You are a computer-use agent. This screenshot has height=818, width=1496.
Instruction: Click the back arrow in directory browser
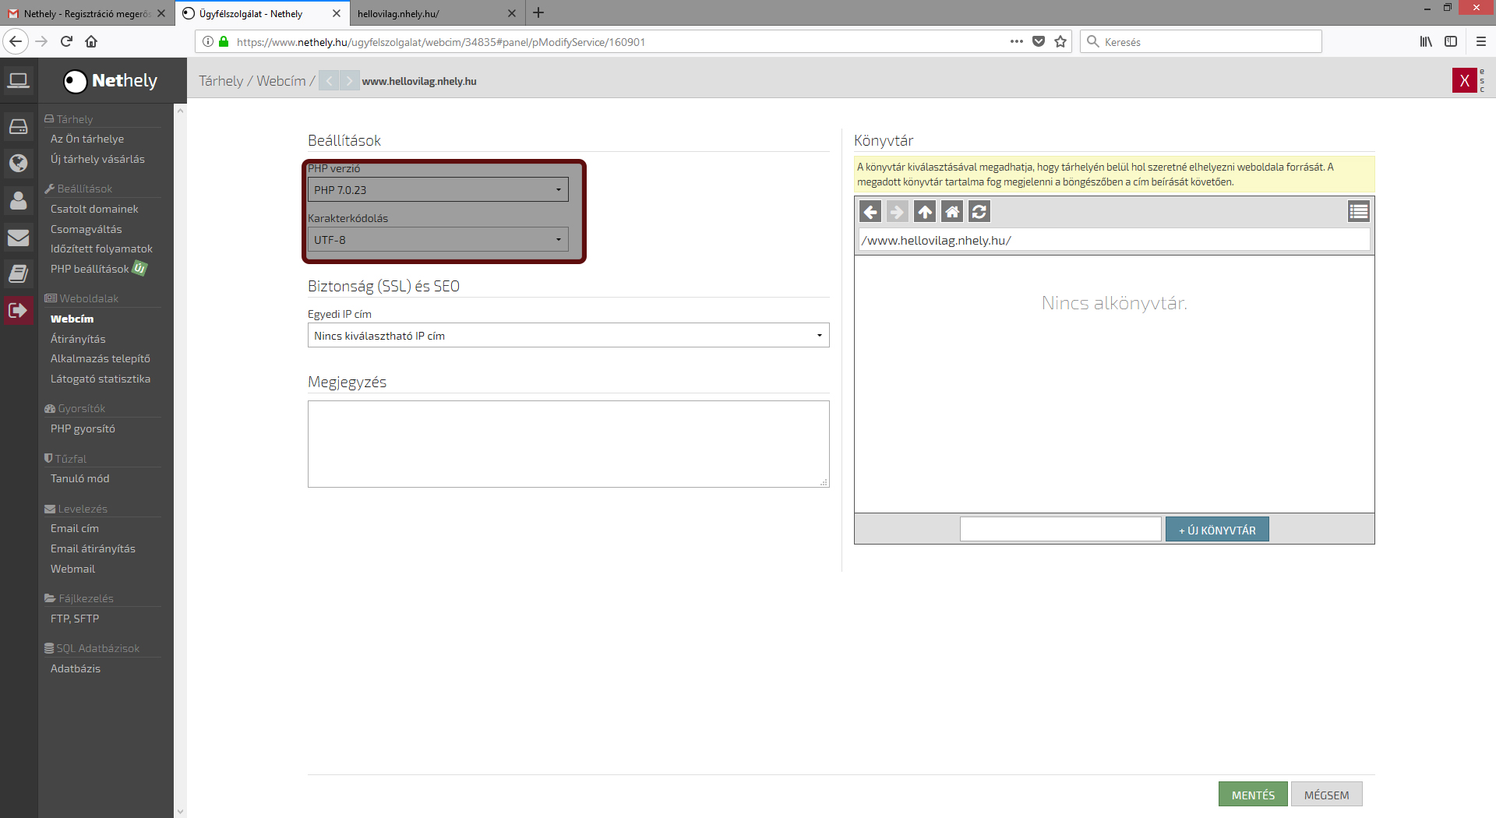(870, 212)
